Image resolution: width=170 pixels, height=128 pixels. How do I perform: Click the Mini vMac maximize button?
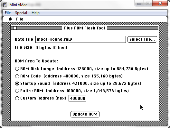(x=148, y=4)
